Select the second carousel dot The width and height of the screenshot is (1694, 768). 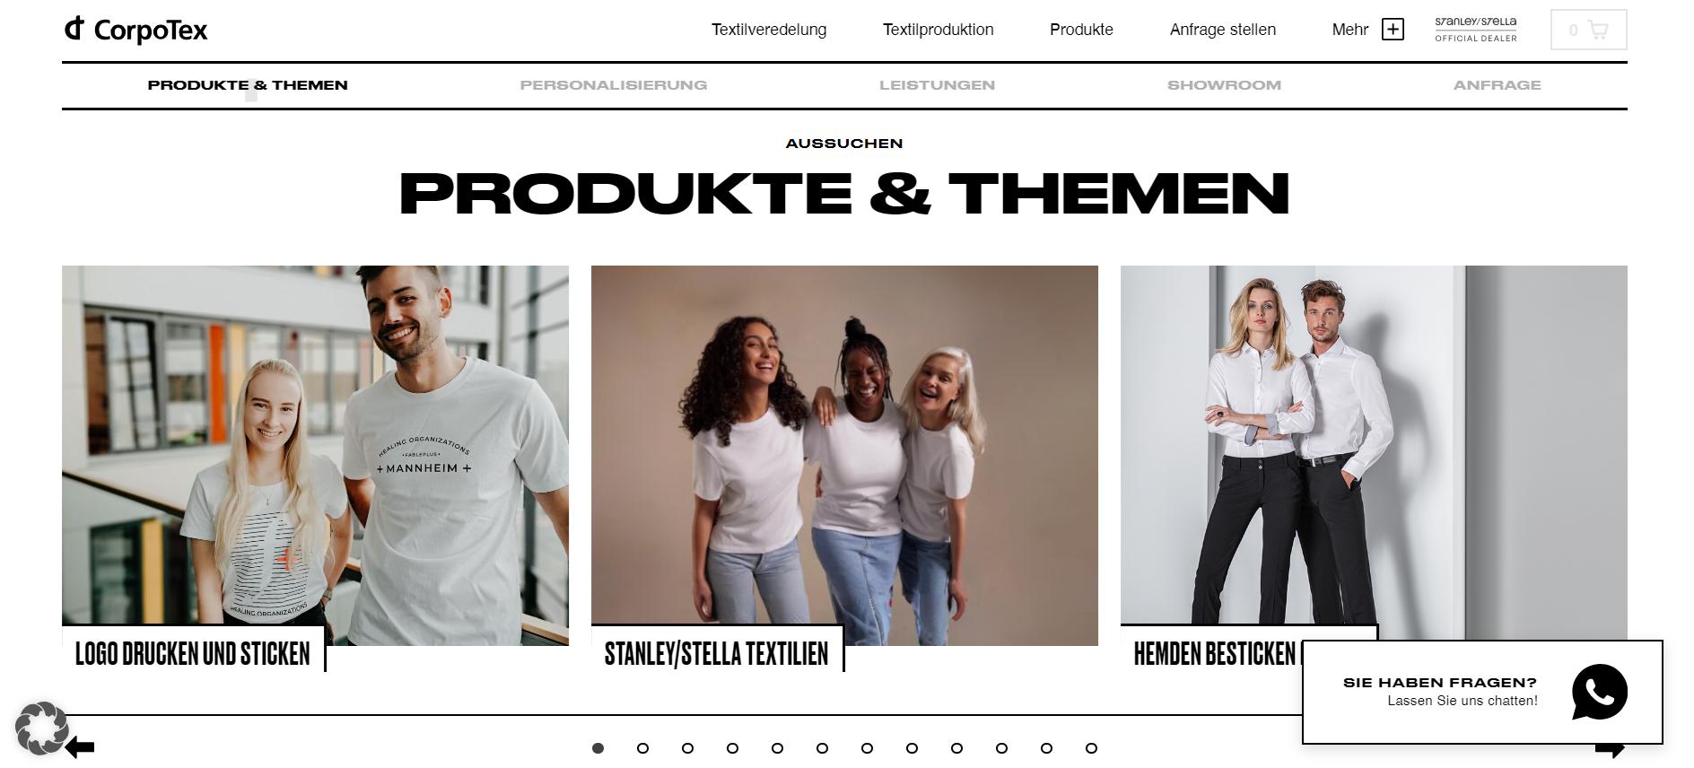pyautogui.click(x=642, y=748)
